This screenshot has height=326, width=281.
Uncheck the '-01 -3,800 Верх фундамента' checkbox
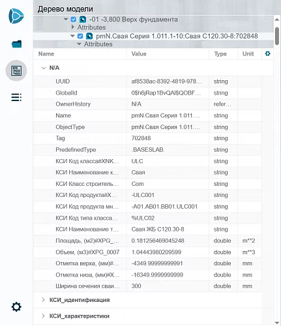74,20
